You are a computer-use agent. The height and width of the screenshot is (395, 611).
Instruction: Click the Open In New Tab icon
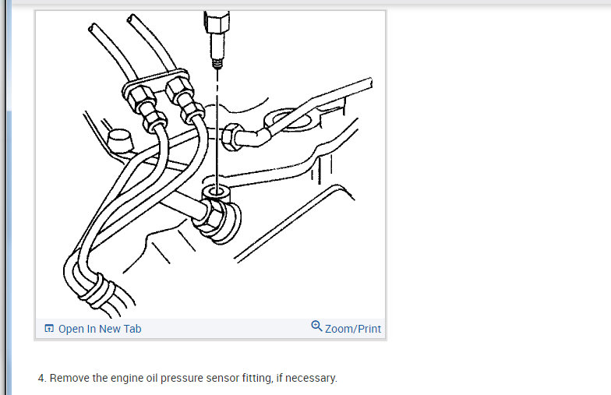click(49, 329)
